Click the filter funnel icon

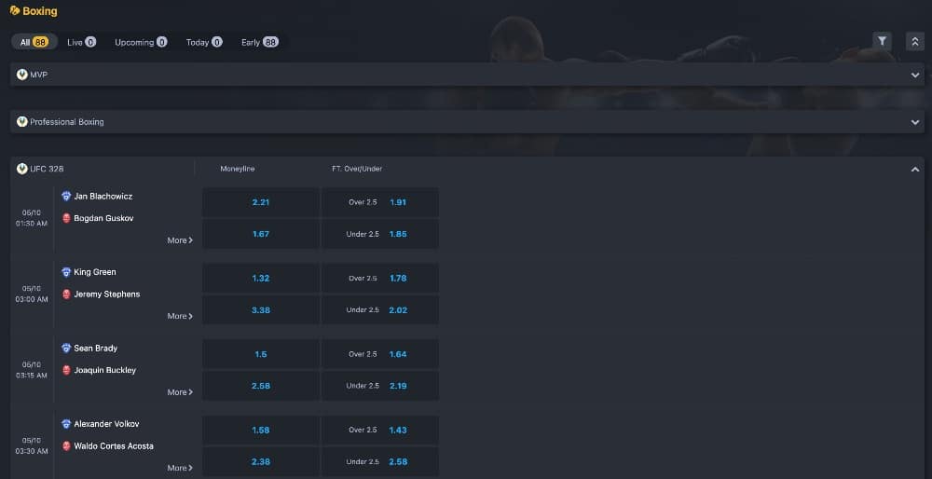click(x=882, y=41)
